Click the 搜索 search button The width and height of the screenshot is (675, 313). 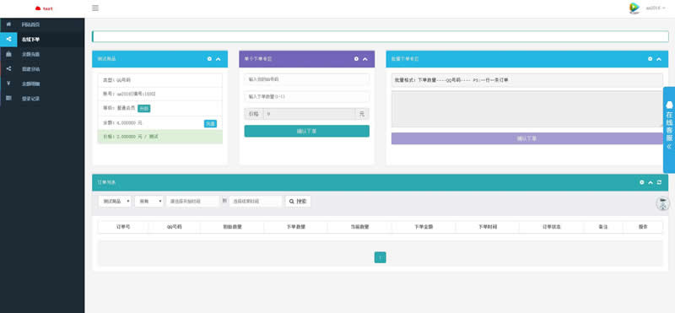[298, 201]
